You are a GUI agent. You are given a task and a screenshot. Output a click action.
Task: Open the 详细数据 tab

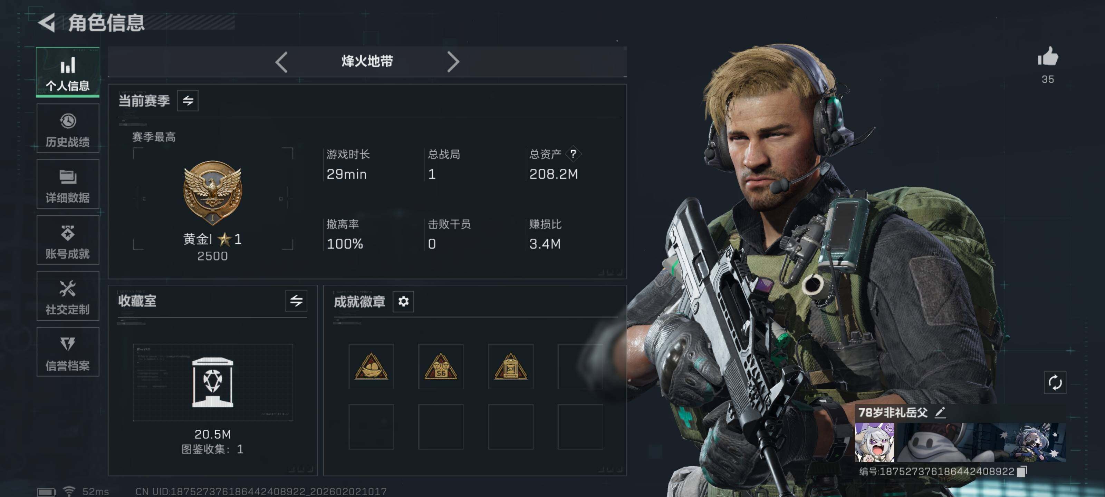tap(68, 184)
